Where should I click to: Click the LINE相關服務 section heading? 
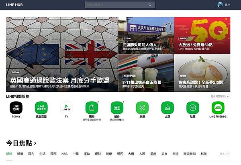pos(18,97)
